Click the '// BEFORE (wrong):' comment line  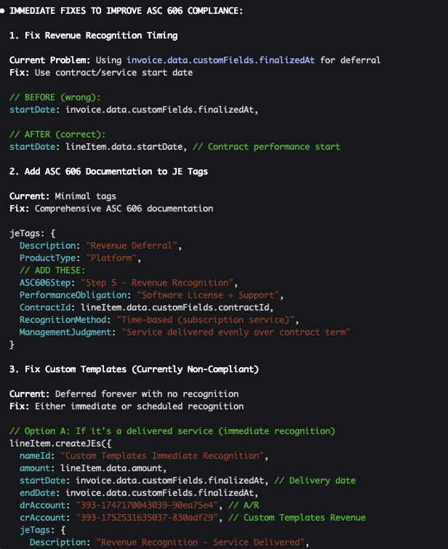point(55,97)
